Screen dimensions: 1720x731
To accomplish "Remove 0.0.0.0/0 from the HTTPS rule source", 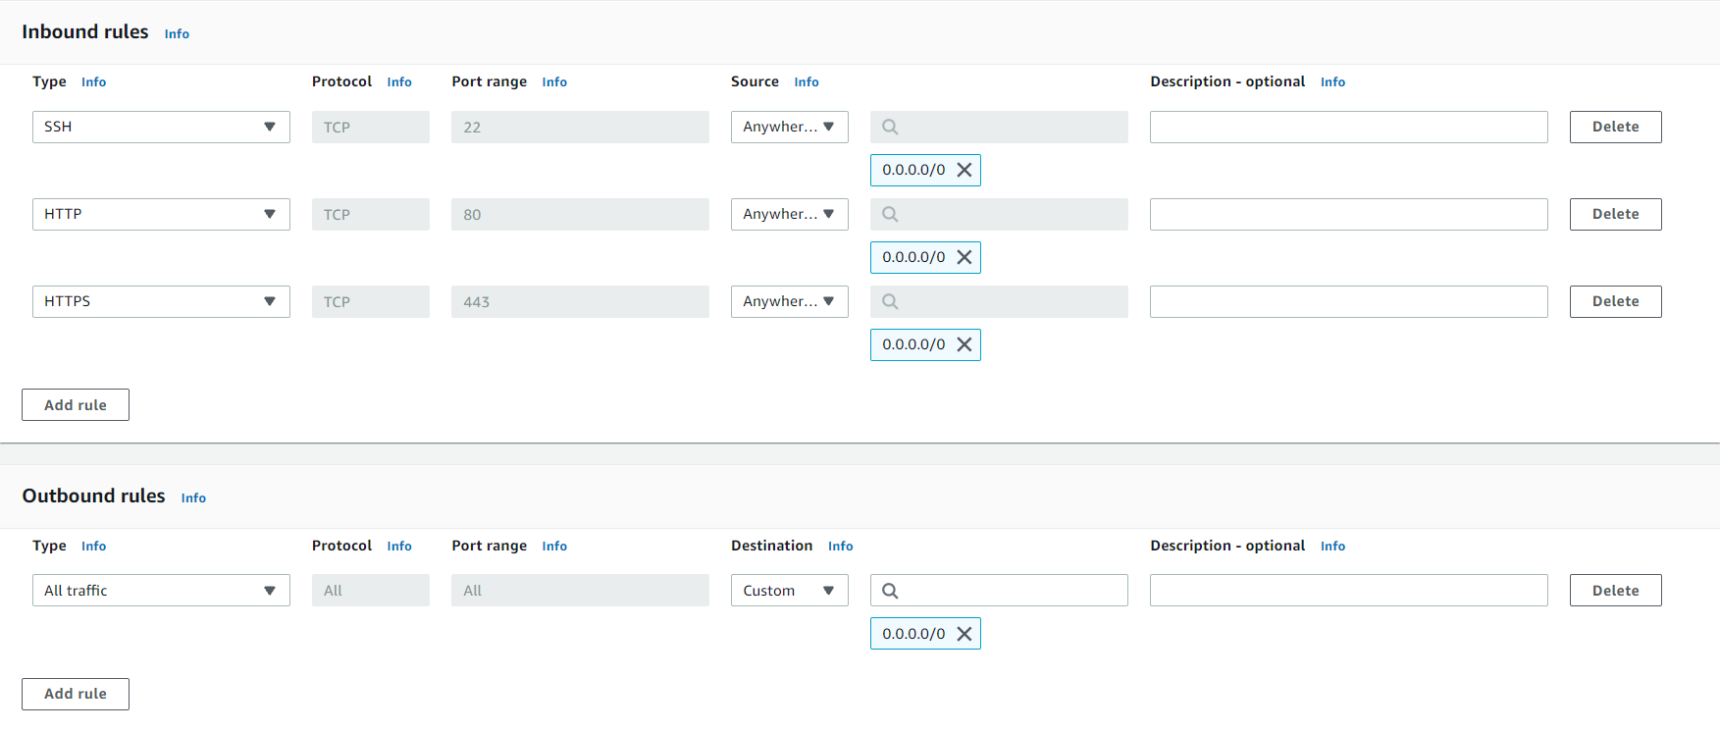I will point(964,344).
